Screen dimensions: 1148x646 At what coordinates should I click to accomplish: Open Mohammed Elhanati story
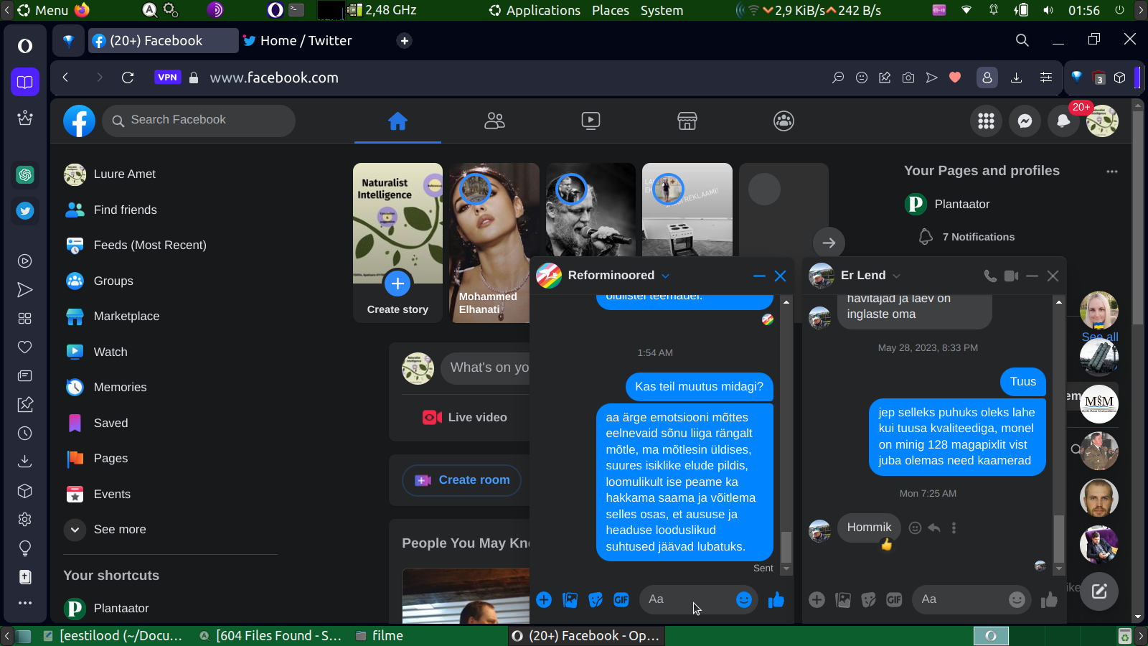tap(494, 243)
